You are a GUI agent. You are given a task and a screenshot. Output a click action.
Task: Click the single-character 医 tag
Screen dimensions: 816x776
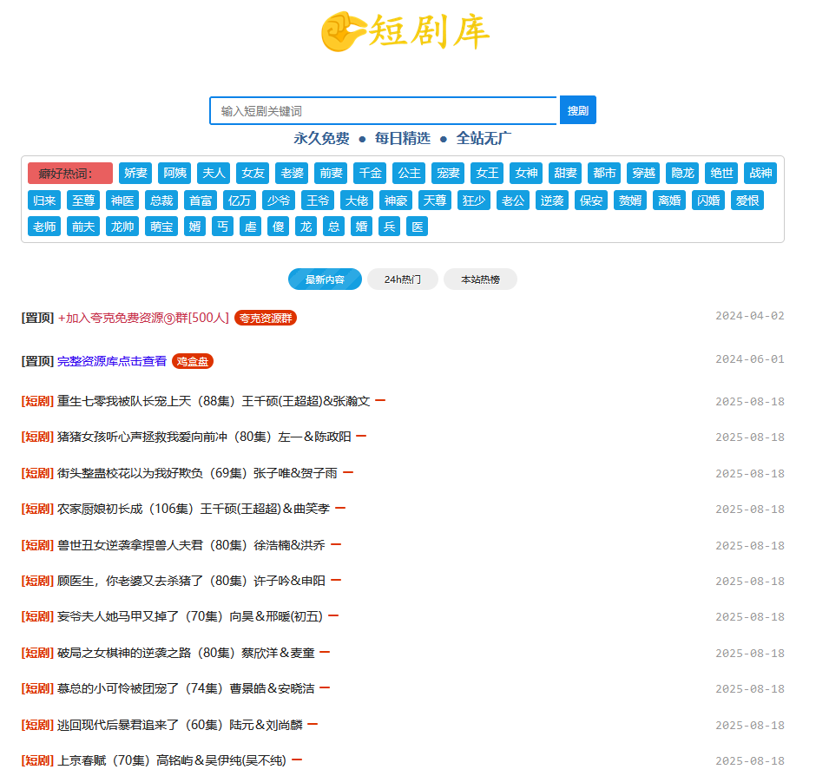(418, 227)
